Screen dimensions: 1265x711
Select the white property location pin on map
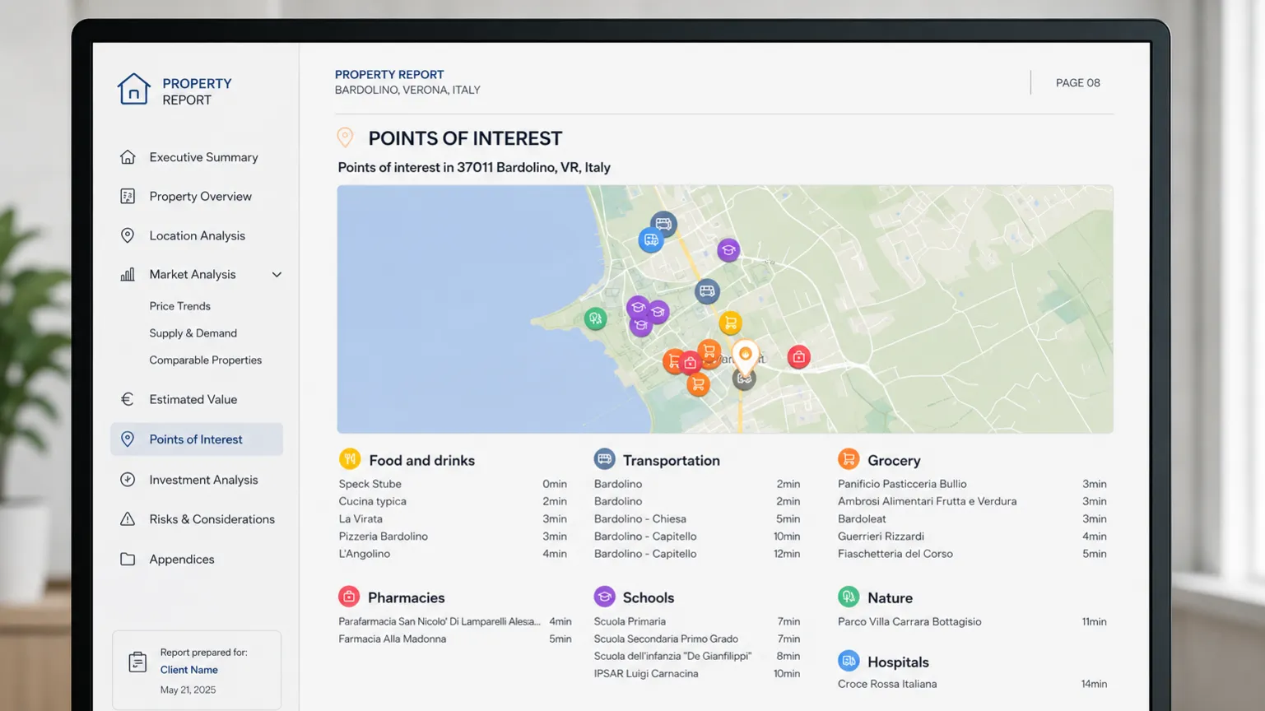click(x=745, y=356)
